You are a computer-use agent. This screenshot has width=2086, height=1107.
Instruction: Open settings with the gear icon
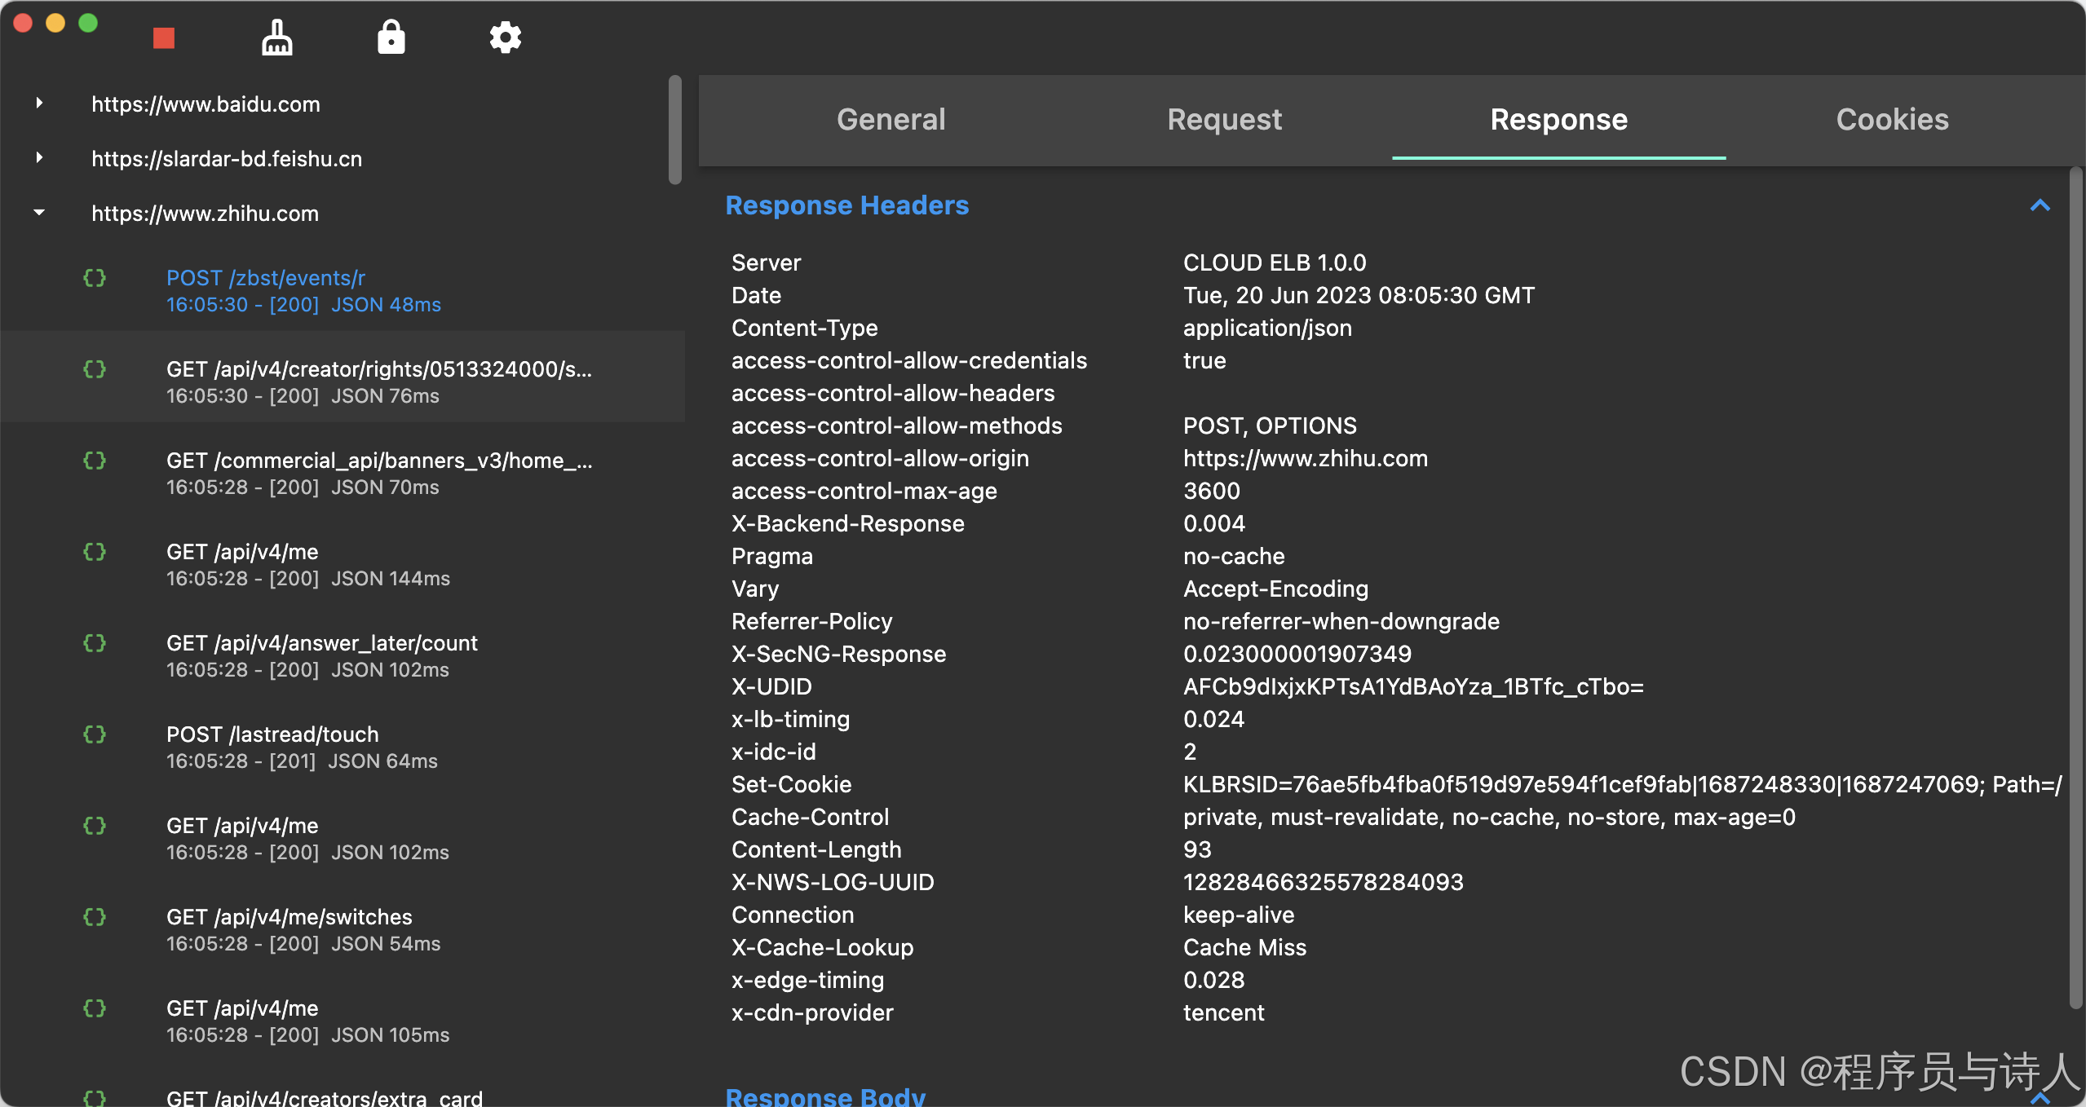505,37
